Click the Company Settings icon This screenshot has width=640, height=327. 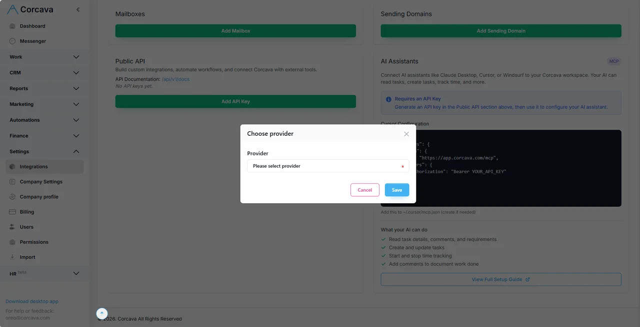12,182
